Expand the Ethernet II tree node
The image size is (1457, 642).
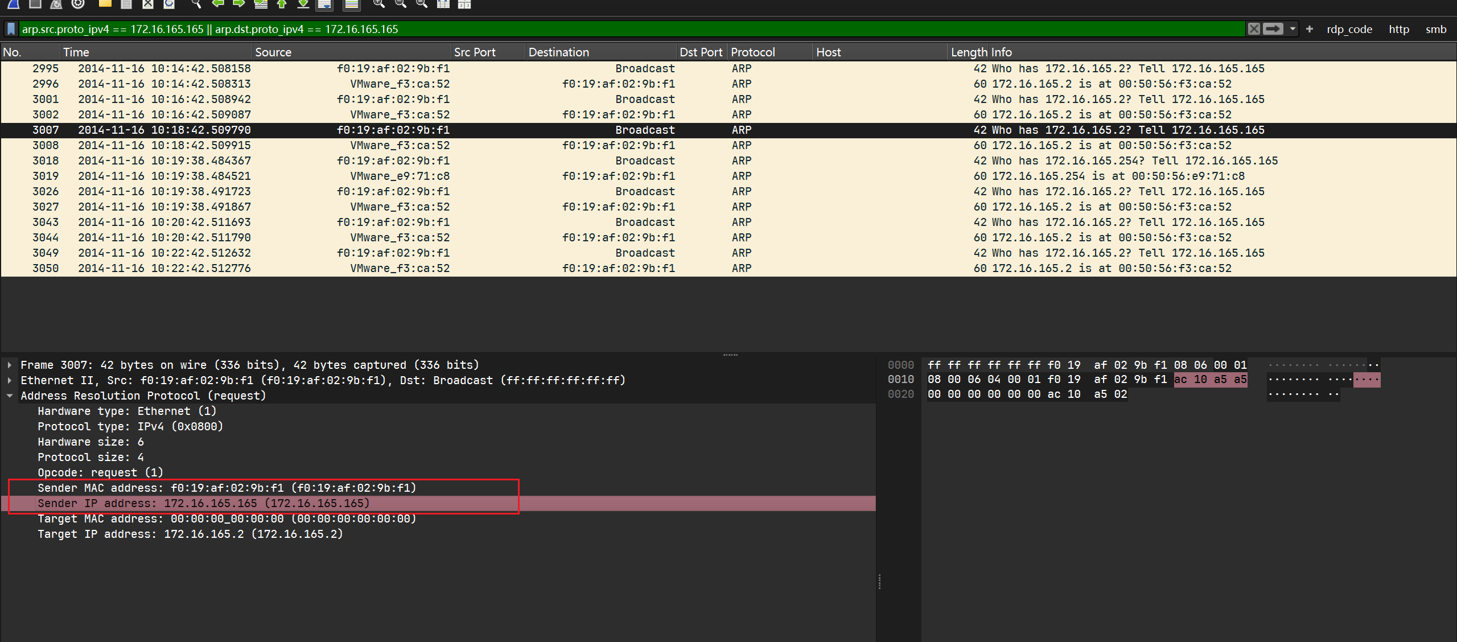point(10,380)
